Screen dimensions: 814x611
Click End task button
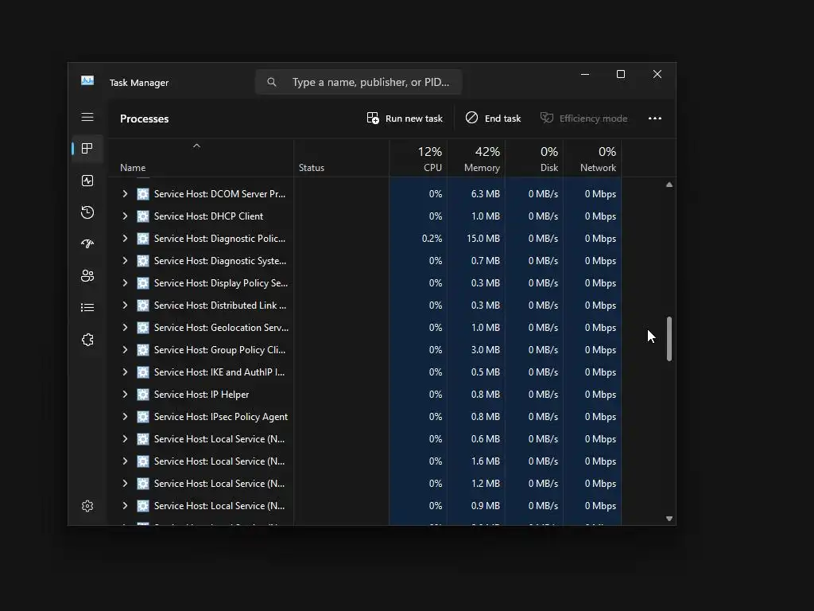coord(493,119)
